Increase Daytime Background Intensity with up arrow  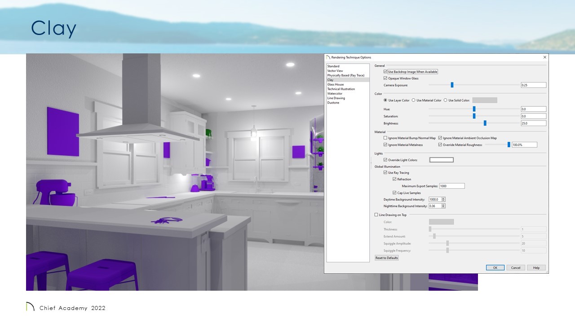(x=443, y=198)
